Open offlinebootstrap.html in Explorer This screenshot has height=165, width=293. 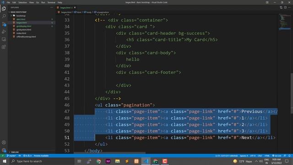pyautogui.click(x=26, y=37)
